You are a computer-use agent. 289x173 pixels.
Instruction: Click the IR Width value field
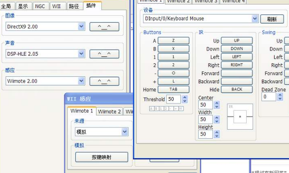point(206,119)
